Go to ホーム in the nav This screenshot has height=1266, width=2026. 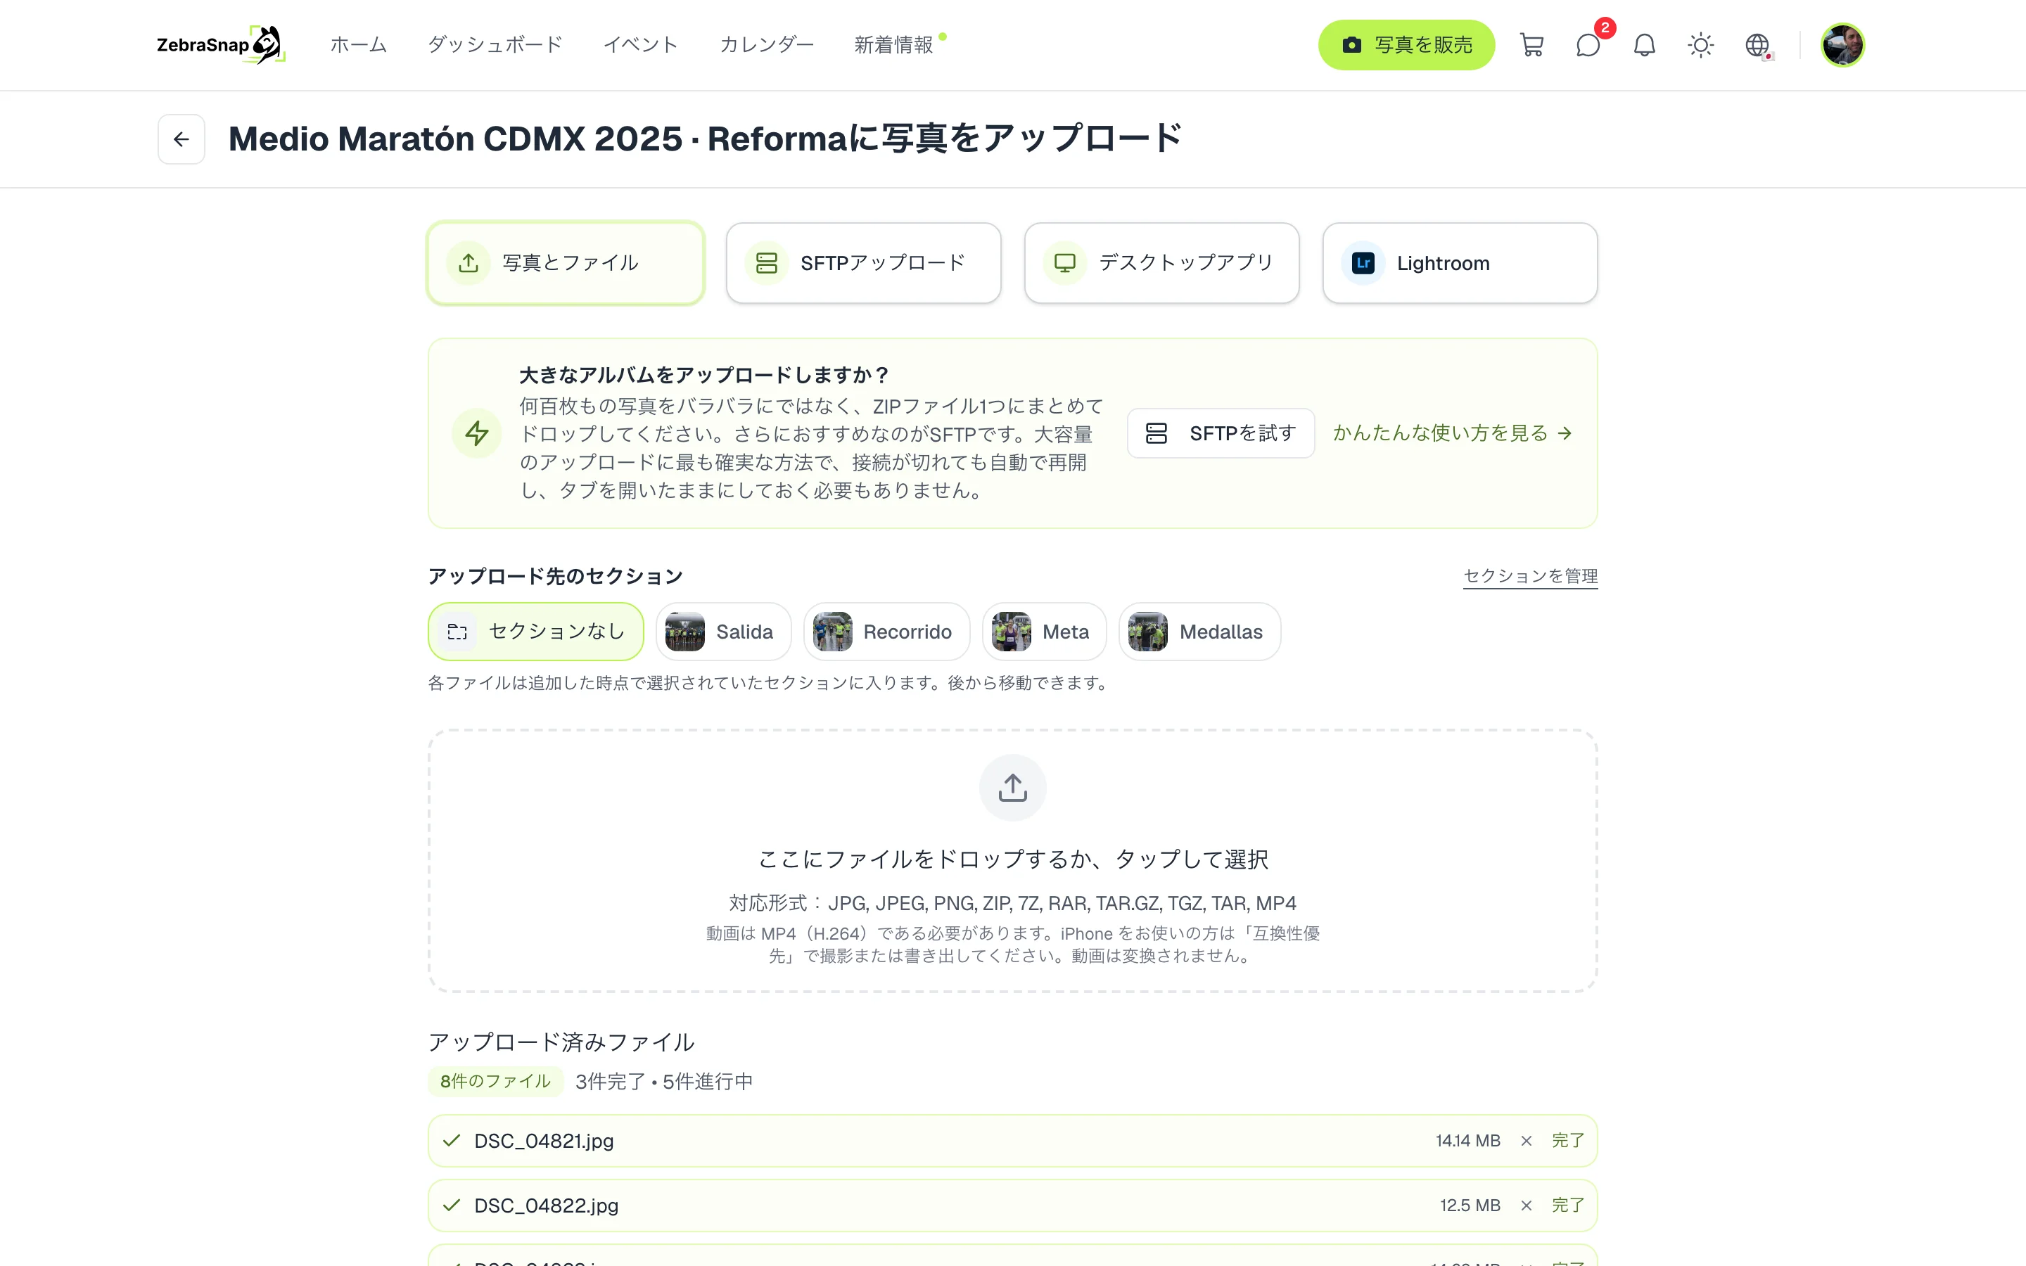click(x=358, y=45)
